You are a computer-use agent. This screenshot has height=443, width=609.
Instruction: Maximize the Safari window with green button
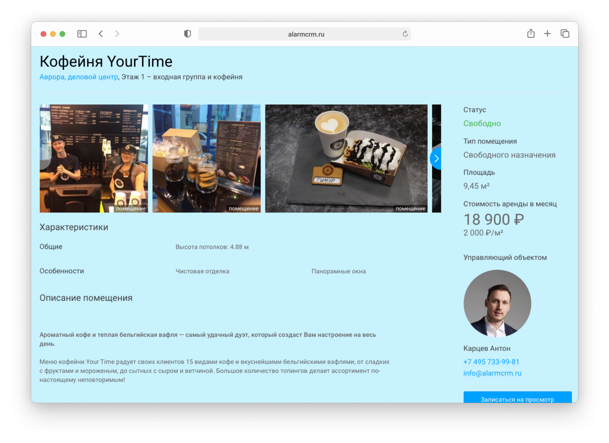click(62, 34)
